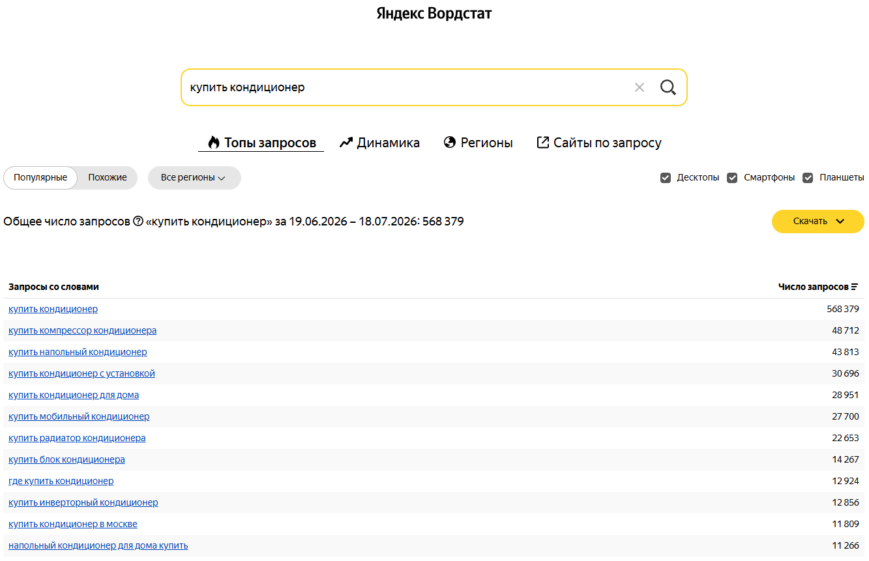Open the купить компрессор кондиционера link

83,330
